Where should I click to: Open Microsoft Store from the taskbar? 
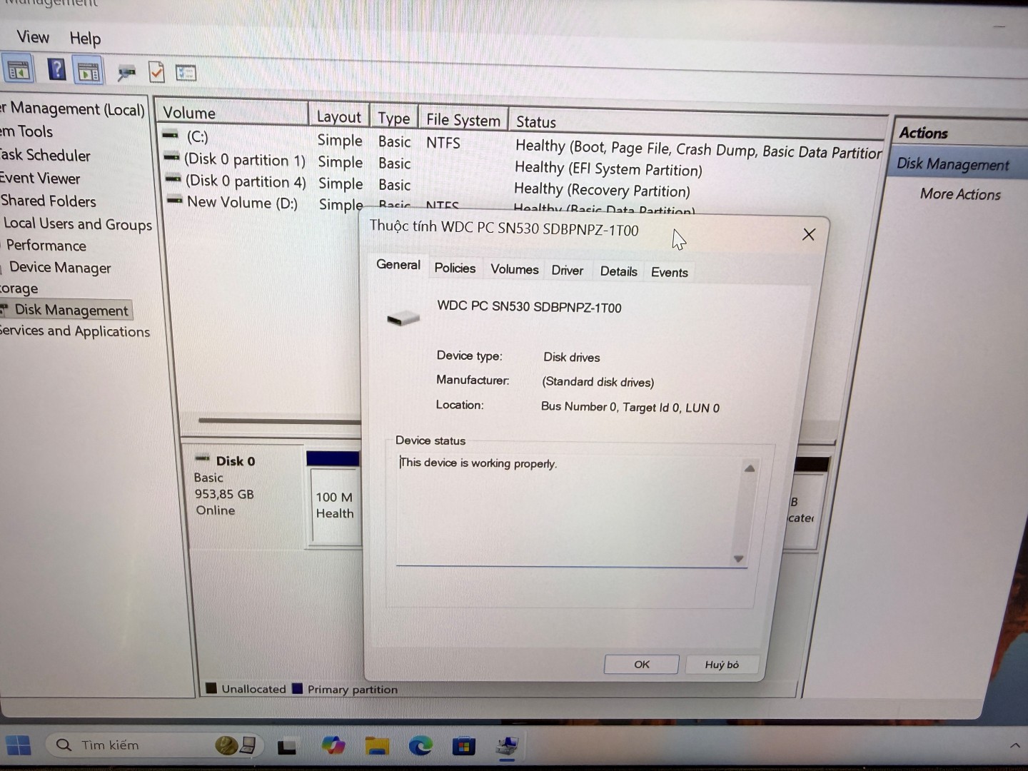tap(463, 747)
